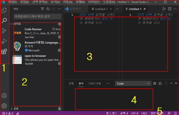Open the Search view in the activity bar

4,21
